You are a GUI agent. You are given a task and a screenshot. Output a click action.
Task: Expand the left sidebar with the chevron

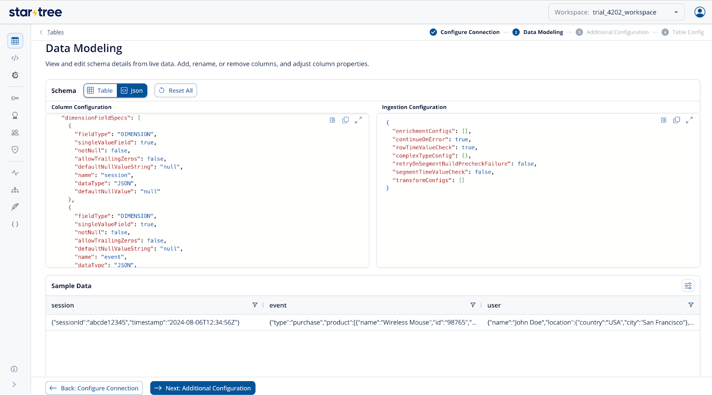(x=14, y=384)
